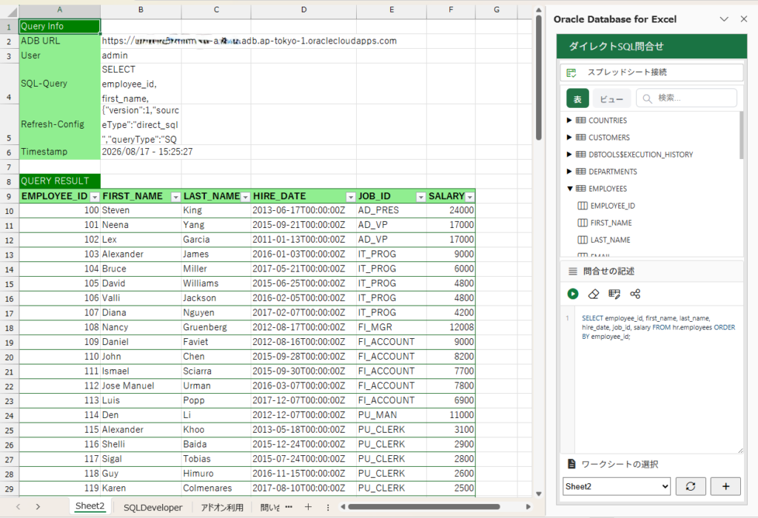Click スプレッドシート接続 button
The image size is (758, 518).
pos(651,73)
